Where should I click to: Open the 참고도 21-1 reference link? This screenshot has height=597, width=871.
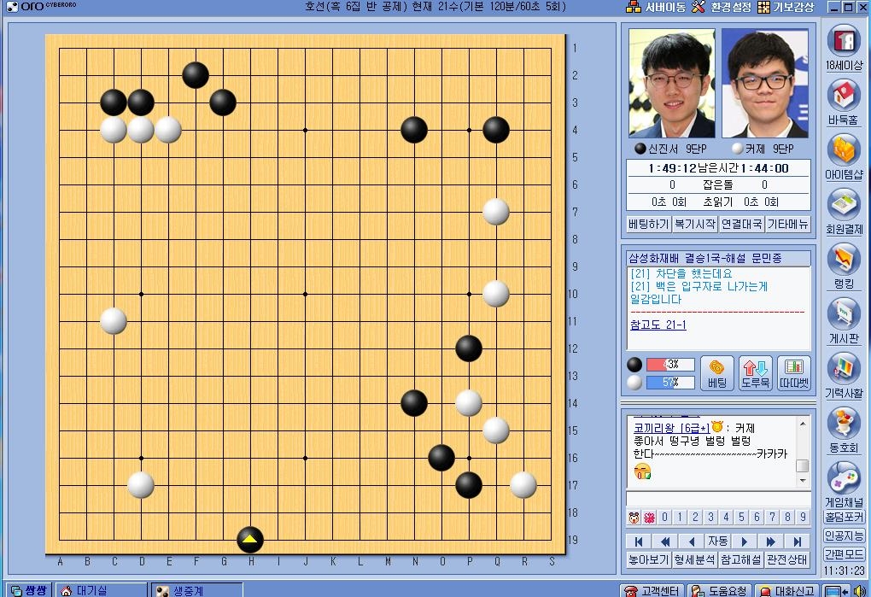(658, 325)
